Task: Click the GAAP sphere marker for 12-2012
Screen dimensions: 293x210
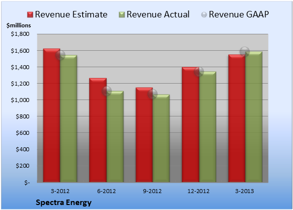Action: [199, 72]
